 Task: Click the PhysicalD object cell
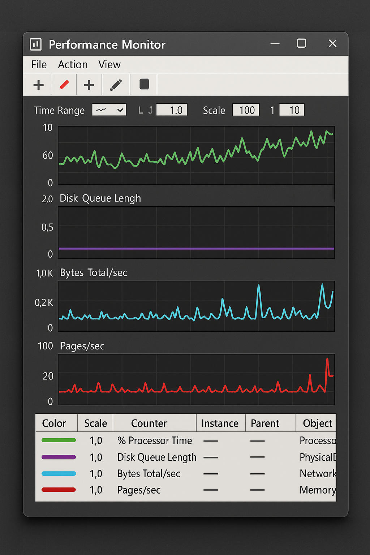click(x=318, y=457)
